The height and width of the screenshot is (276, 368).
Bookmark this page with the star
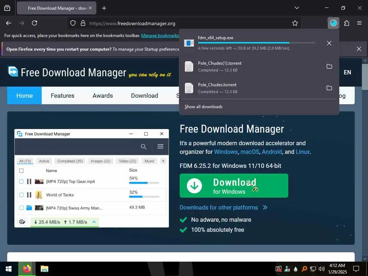click(x=295, y=23)
